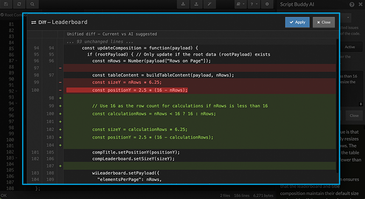Click the '2 files' entry in the status bar
Screen dimensions: 365x199
[225, 196]
